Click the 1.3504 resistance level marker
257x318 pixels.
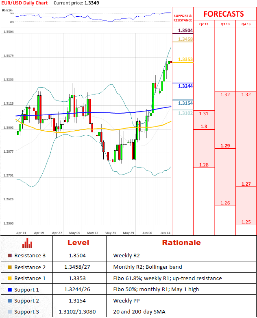[185, 31]
